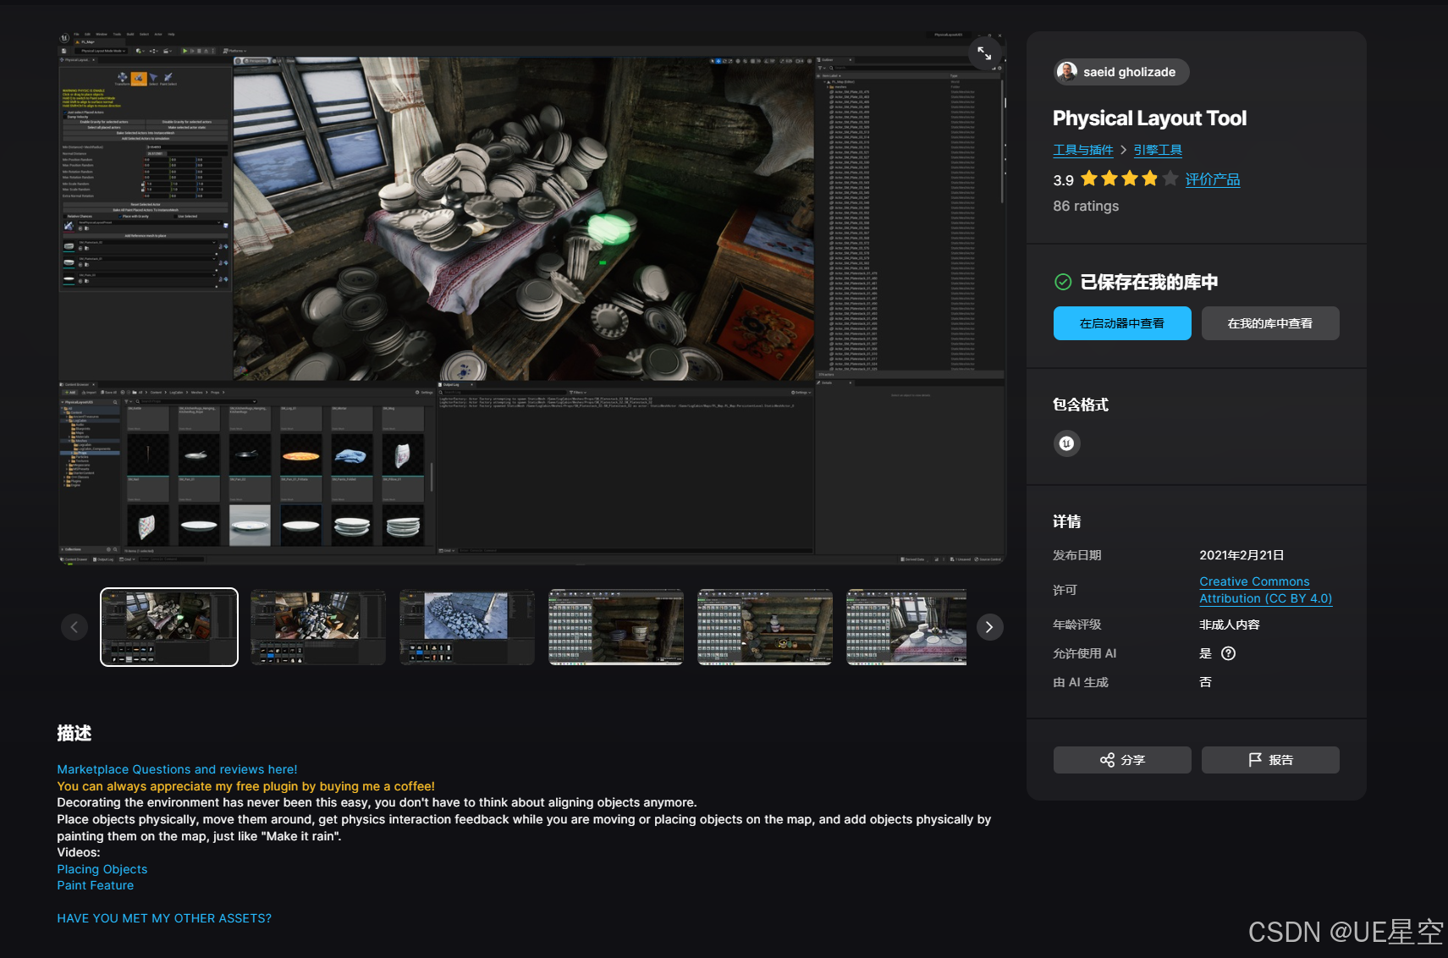
Task: Select the first selected gallery thumbnail
Action: (169, 627)
